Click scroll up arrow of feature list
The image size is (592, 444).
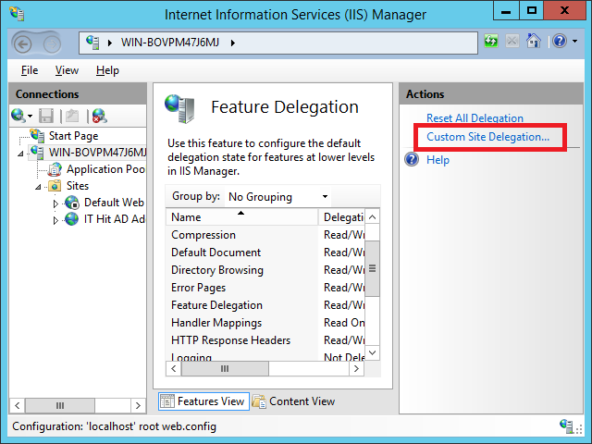pyautogui.click(x=372, y=216)
